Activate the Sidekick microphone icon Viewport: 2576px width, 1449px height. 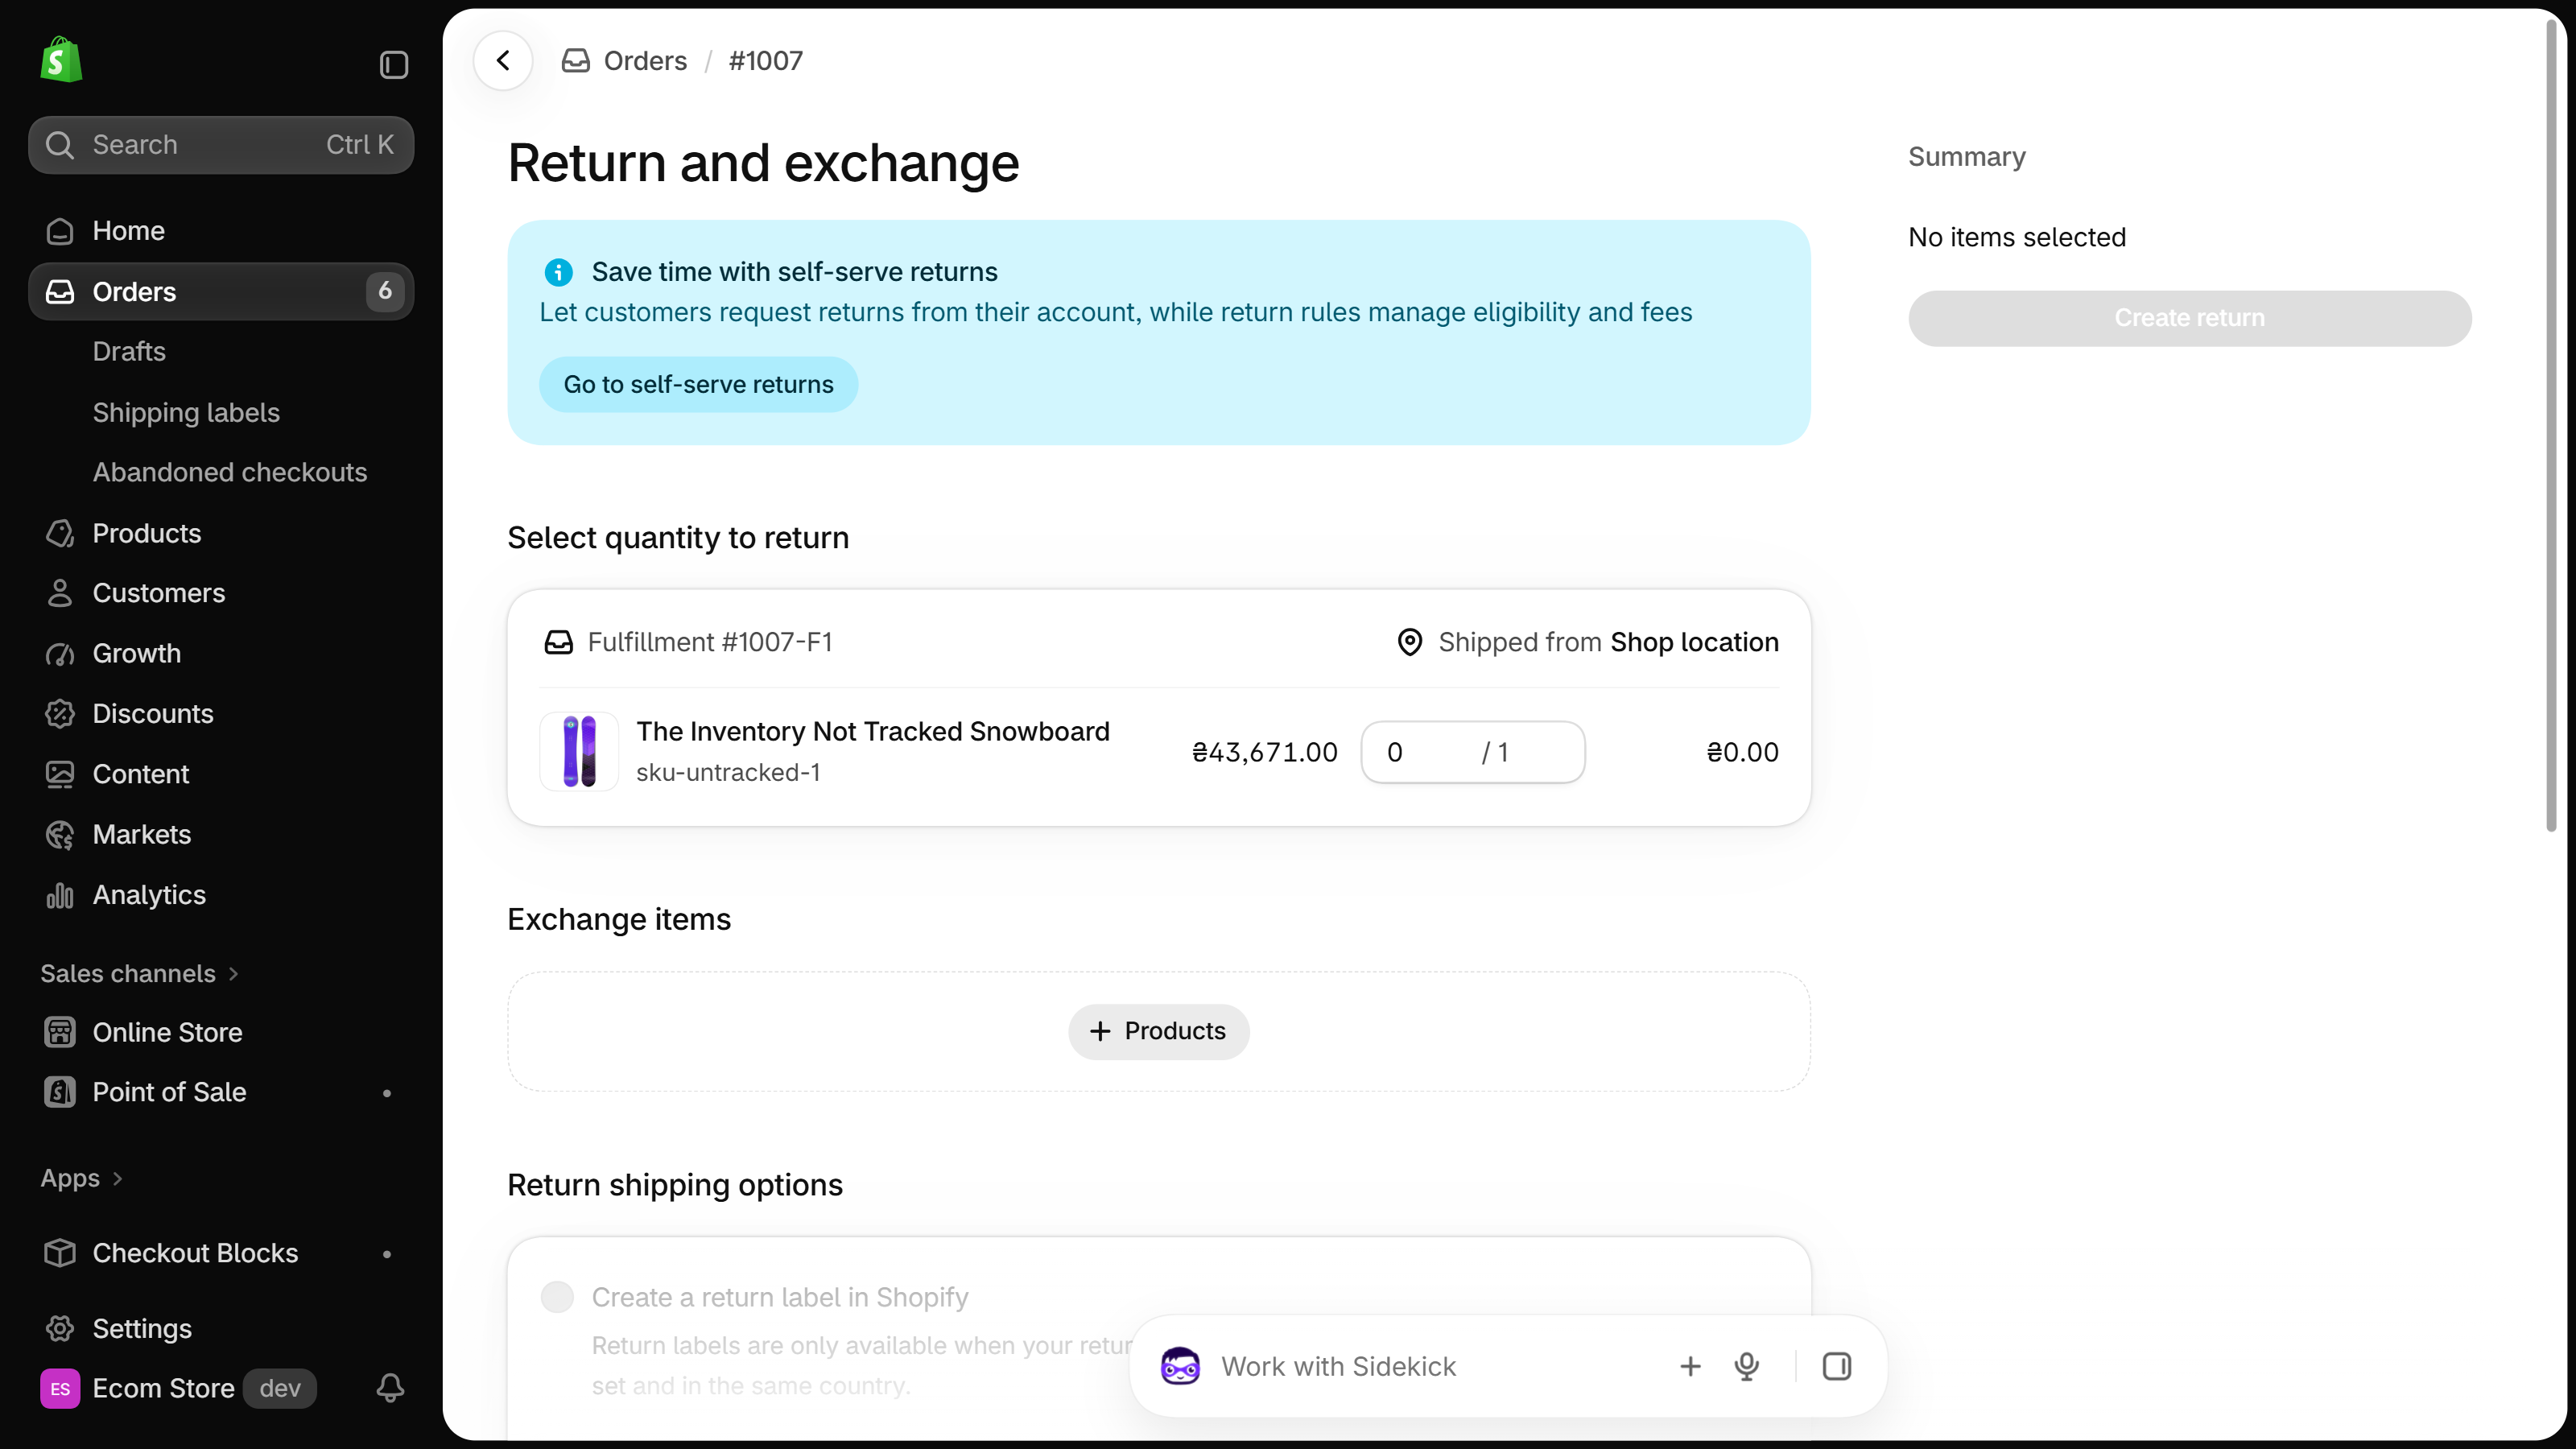coord(1746,1366)
